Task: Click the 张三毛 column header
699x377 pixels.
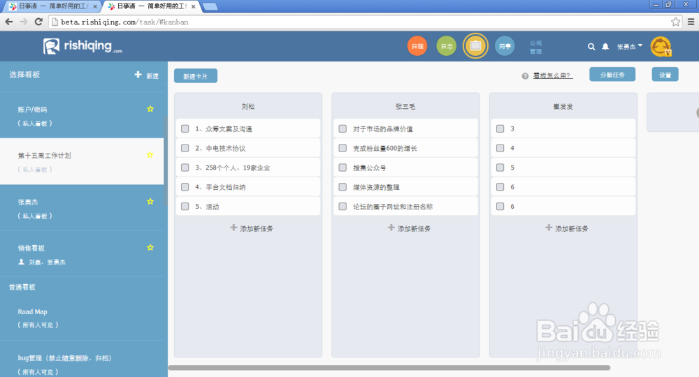Action: click(x=405, y=106)
